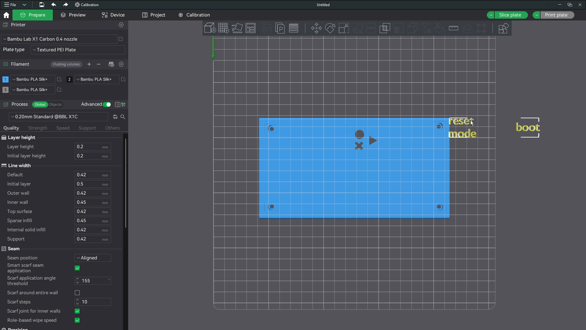Select the Move tool
Viewport: 586px width, 330px height.
pos(316,28)
